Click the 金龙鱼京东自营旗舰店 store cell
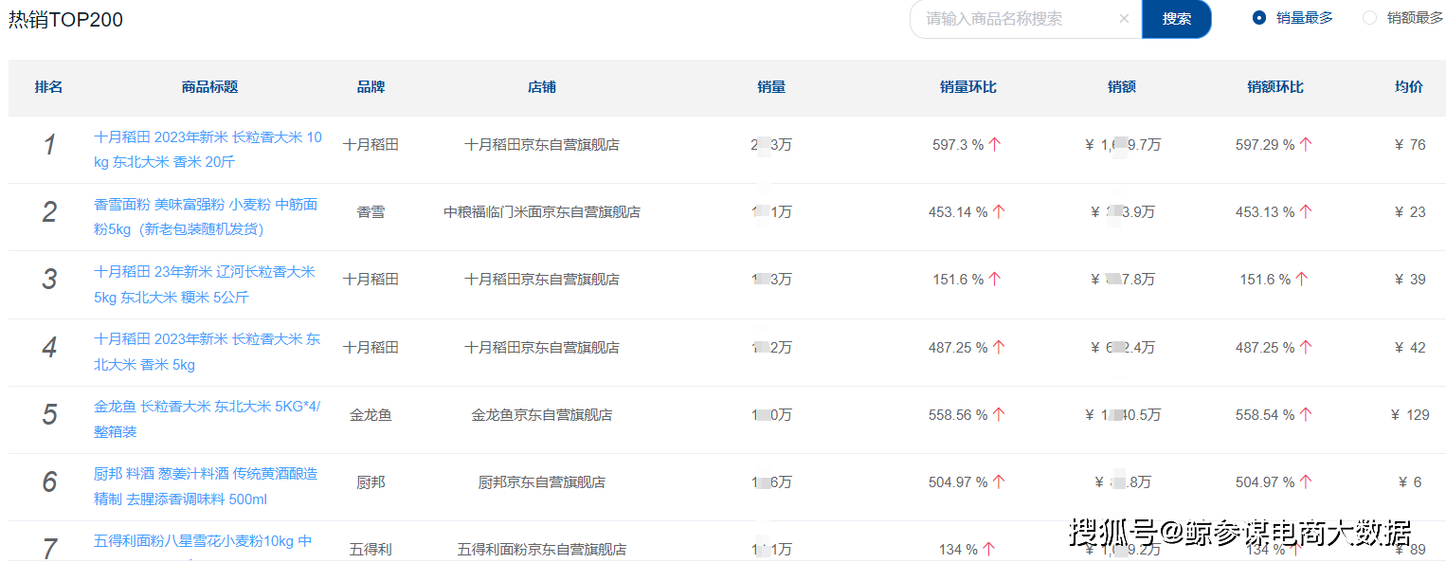Screen dimensions: 1446x563 tap(542, 415)
